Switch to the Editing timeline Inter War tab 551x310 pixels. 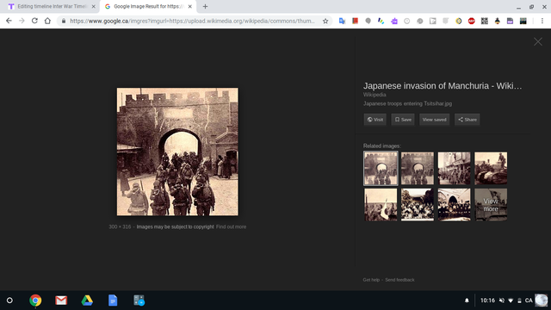point(52,6)
